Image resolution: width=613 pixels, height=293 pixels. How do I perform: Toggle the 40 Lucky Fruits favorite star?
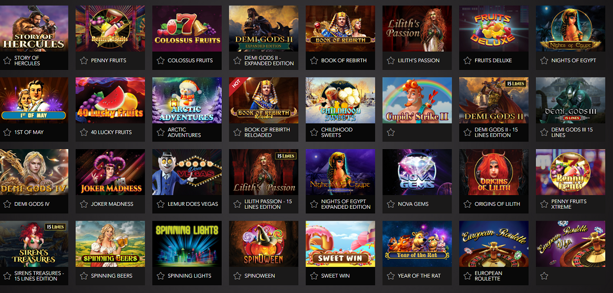(x=84, y=132)
